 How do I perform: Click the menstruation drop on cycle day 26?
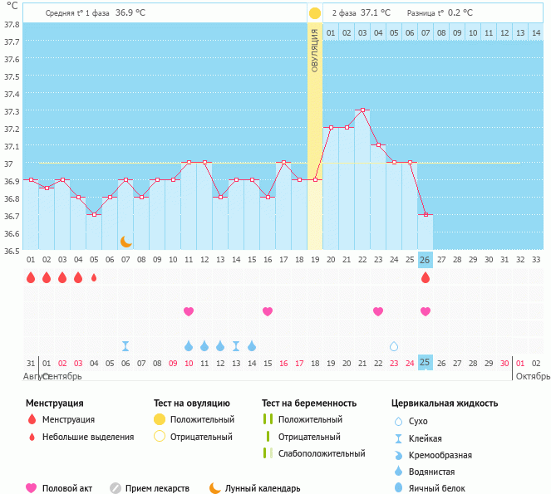click(426, 278)
